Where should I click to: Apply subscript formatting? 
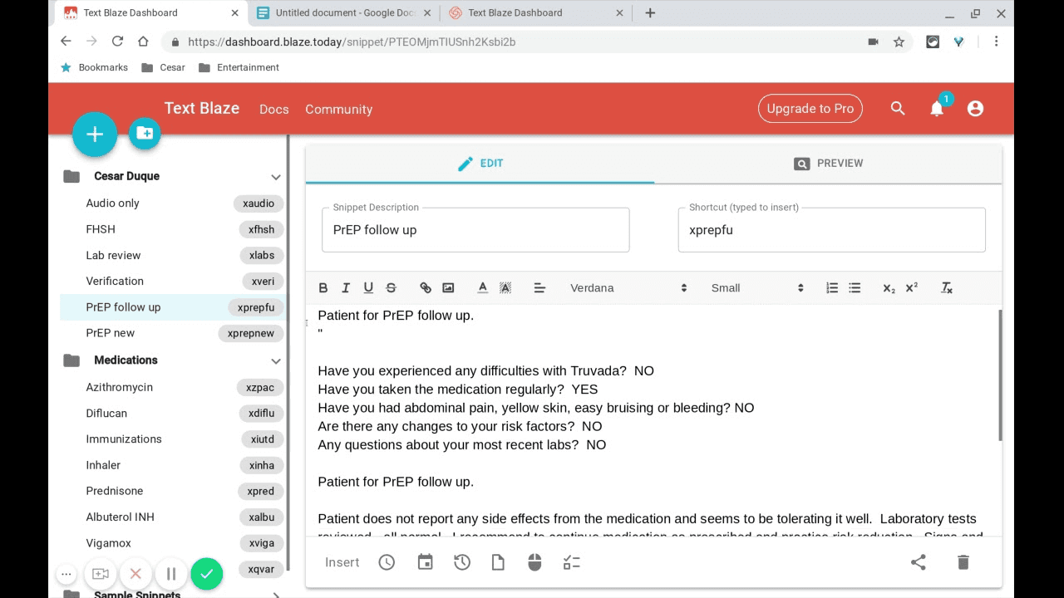click(x=889, y=288)
